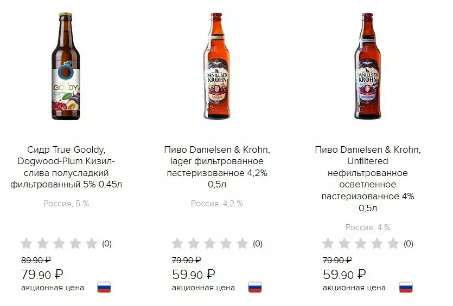Click the 79.90 ₽ price of True Gooldy cider
The height and width of the screenshot is (306, 453).
click(42, 275)
